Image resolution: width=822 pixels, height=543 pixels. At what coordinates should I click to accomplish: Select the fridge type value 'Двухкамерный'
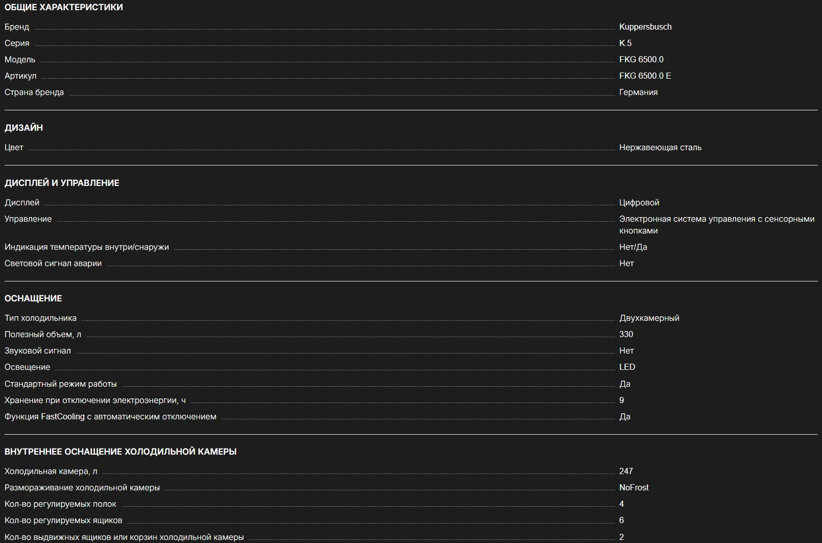[649, 318]
